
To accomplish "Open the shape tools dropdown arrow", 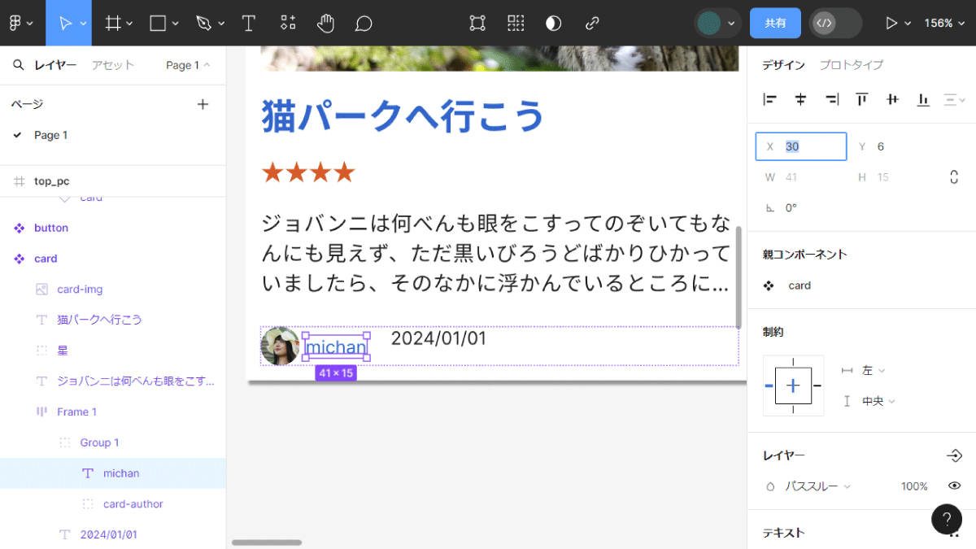I will tap(175, 24).
